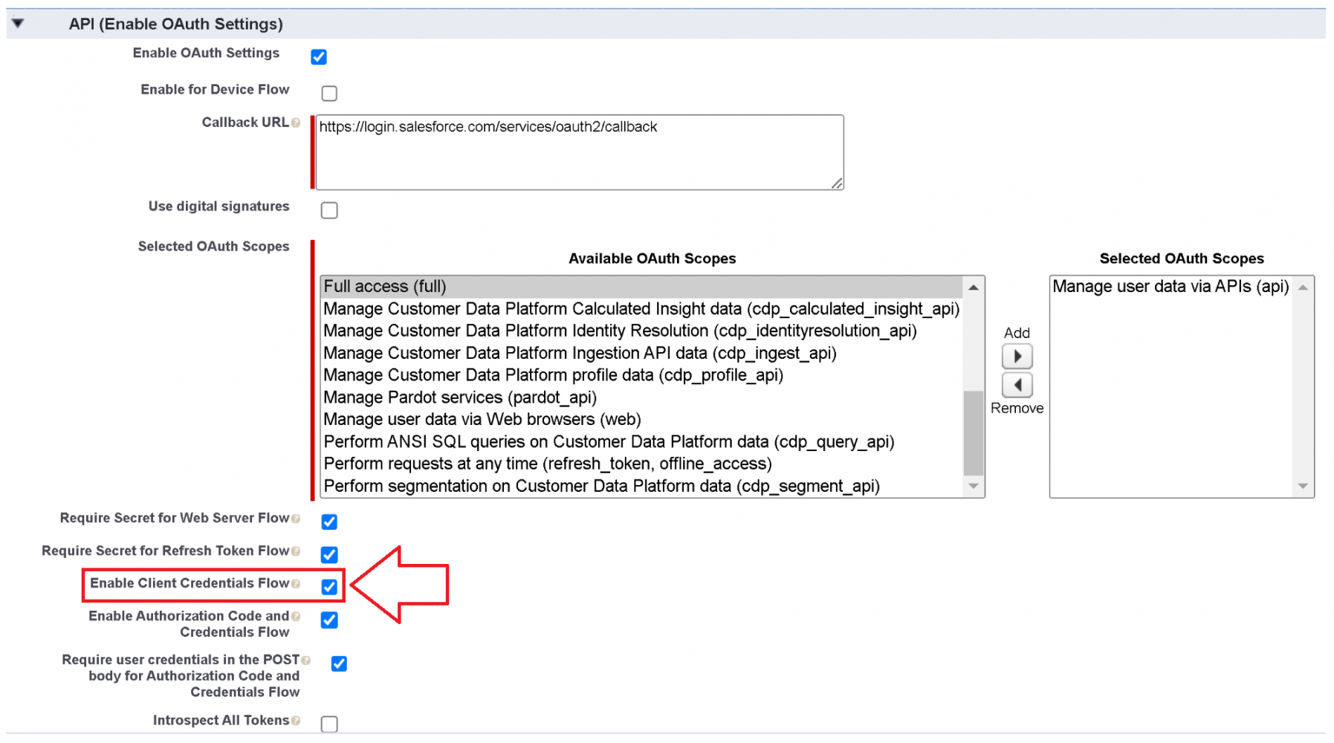The height and width of the screenshot is (743, 1334).
Task: Select Manage Pardot services (pardot_api) scope
Action: click(x=460, y=398)
